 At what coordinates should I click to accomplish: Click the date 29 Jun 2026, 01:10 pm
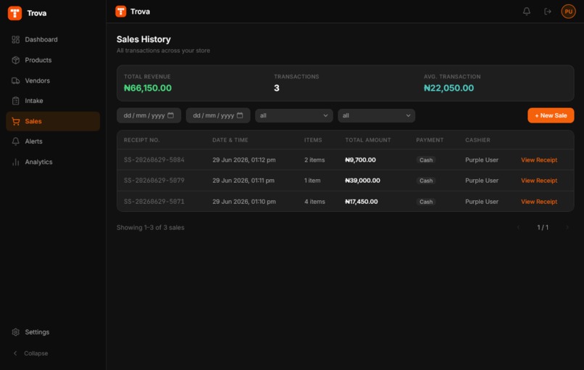tap(244, 202)
